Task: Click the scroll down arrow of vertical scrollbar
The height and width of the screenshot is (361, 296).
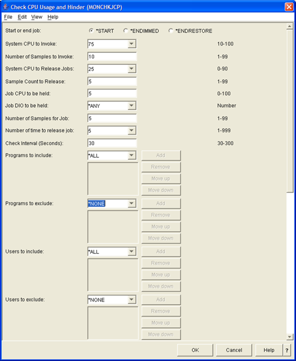Action: click(290, 336)
